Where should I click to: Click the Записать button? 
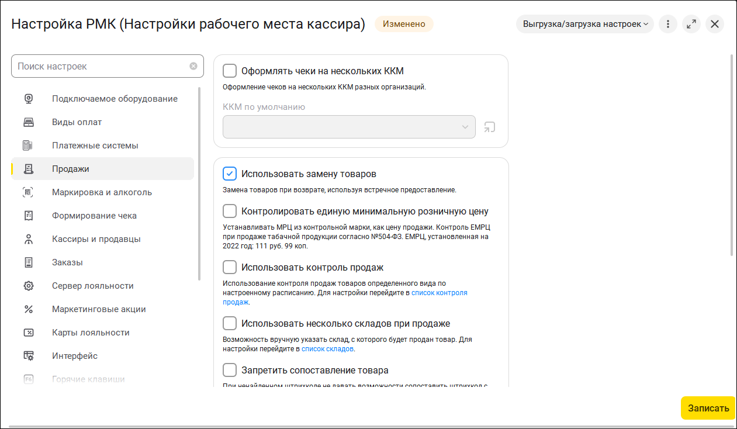coord(708,408)
